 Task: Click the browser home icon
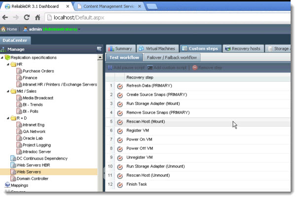pos(37,17)
